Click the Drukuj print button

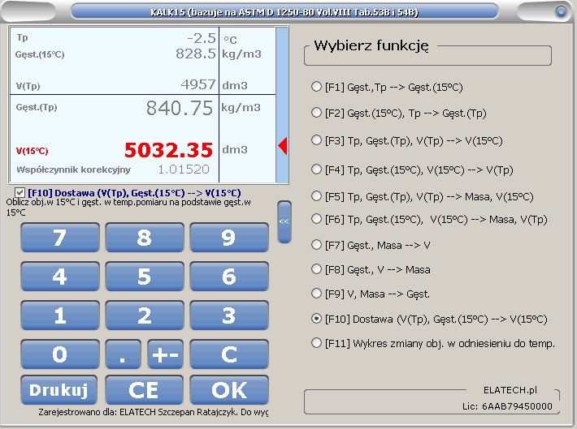point(59,390)
